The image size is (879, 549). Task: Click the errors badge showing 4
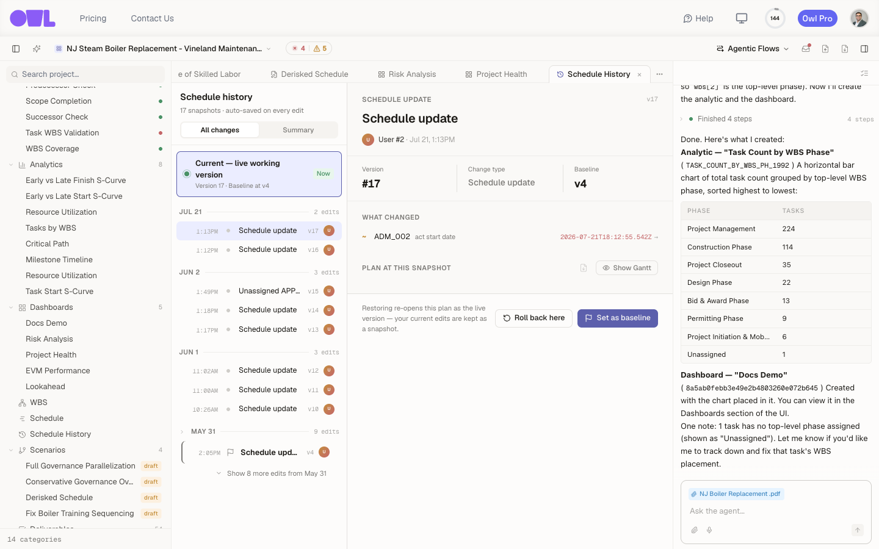(298, 49)
